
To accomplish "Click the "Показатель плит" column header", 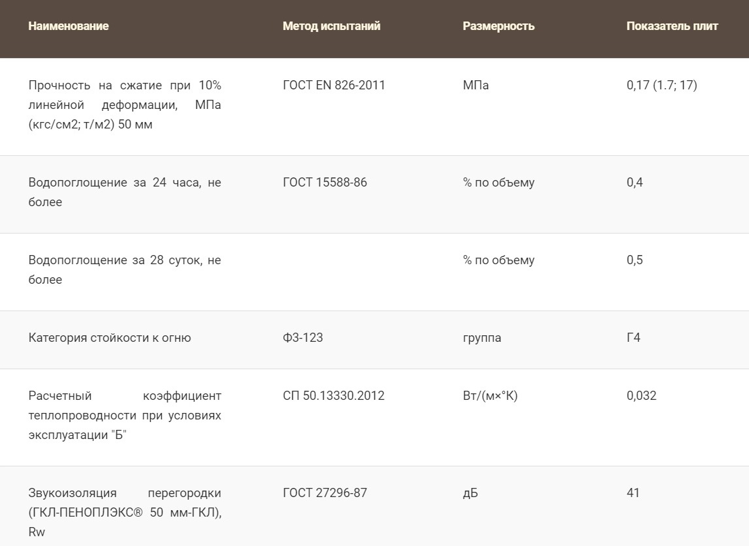I will coord(672,26).
